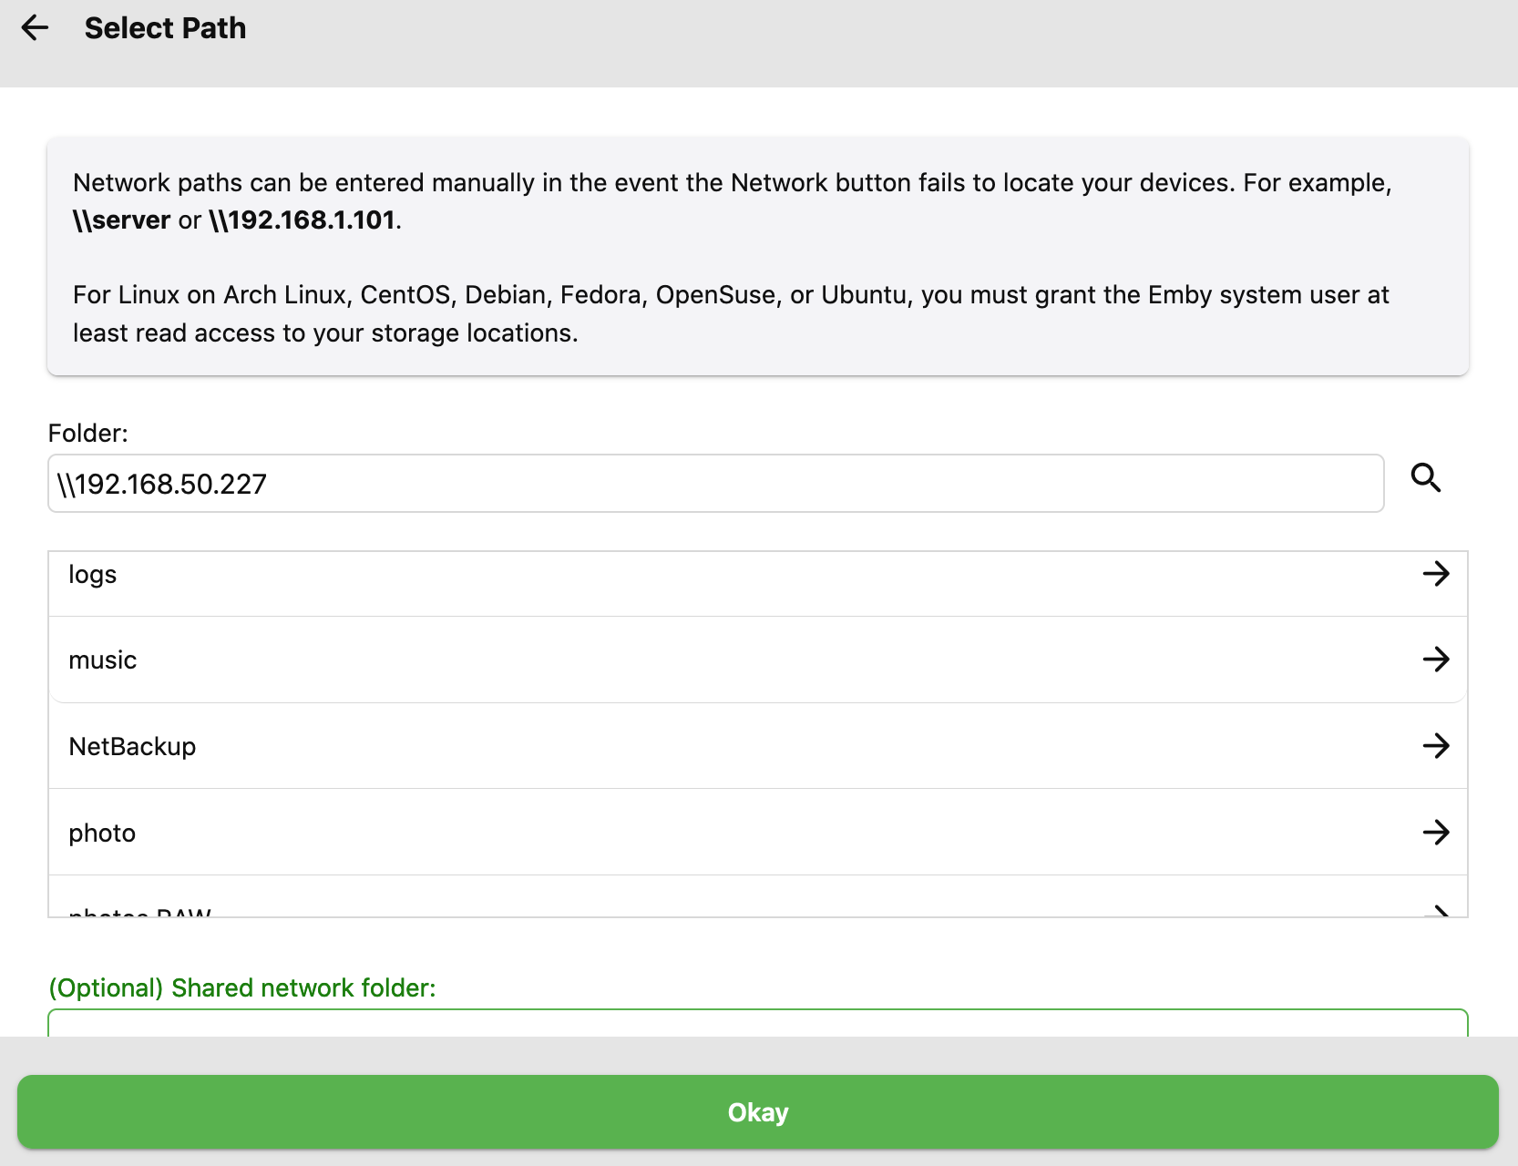Click the arrow beside the music folder

1435,660
